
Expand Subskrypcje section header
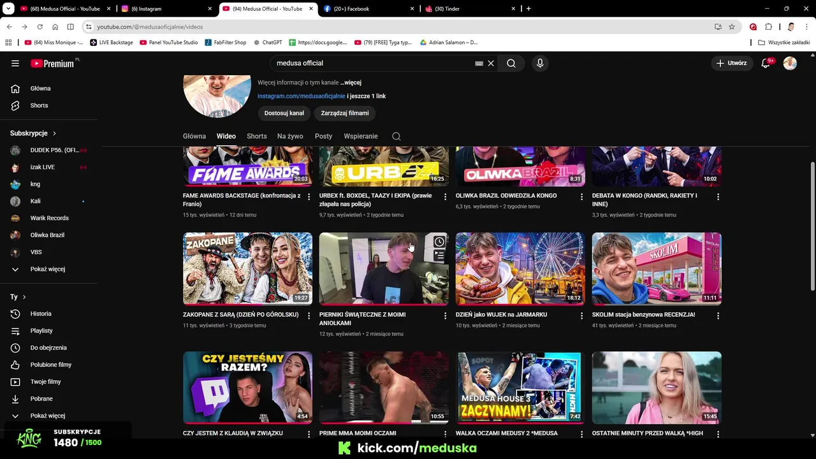34,133
